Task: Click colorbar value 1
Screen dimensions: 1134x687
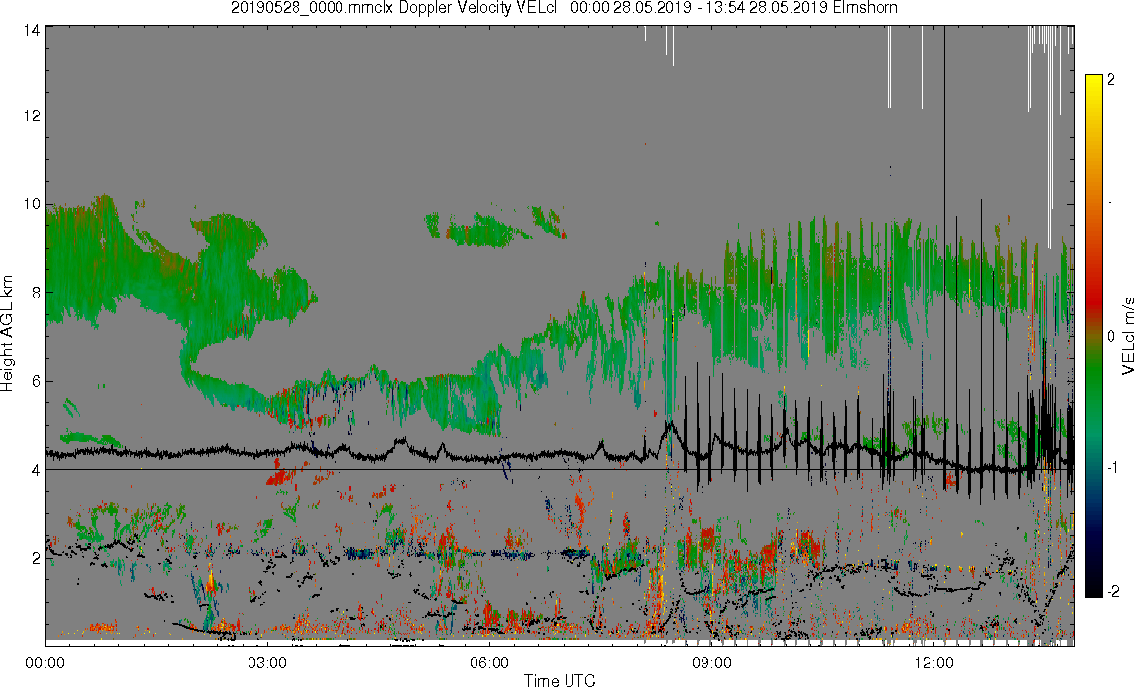Action: click(x=1111, y=206)
